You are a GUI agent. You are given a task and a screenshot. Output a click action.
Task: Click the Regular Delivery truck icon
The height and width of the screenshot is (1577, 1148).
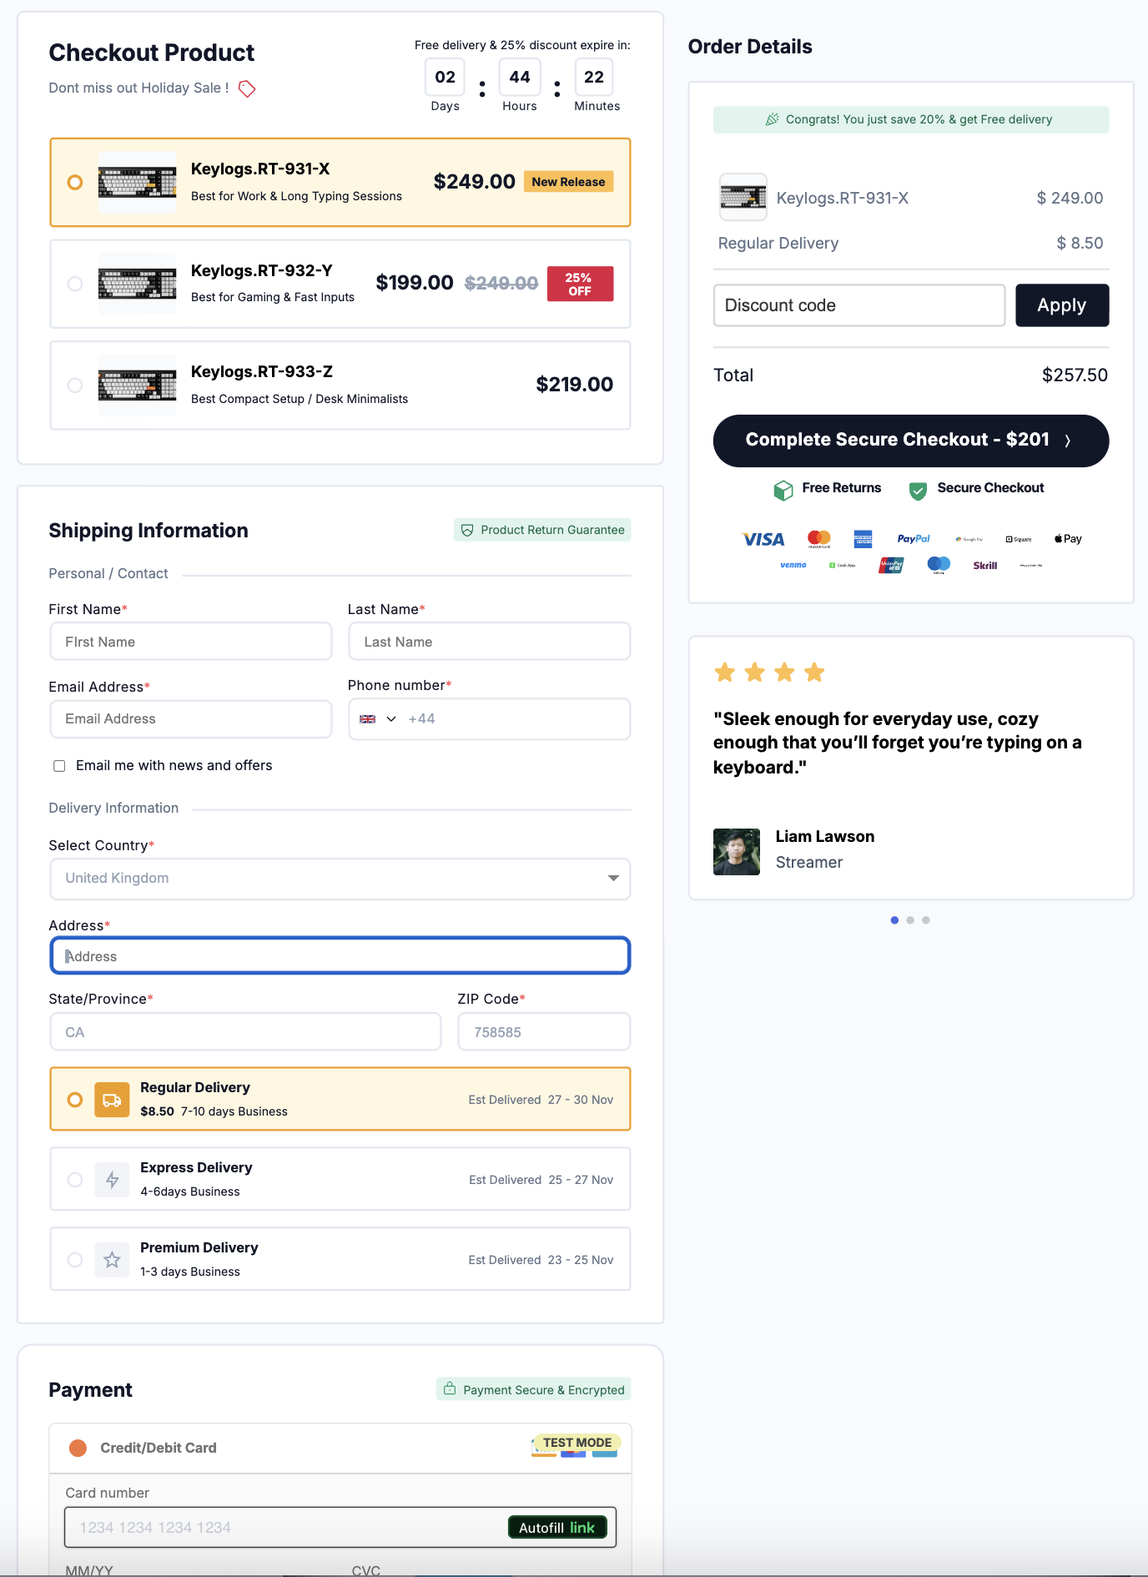click(x=112, y=1100)
